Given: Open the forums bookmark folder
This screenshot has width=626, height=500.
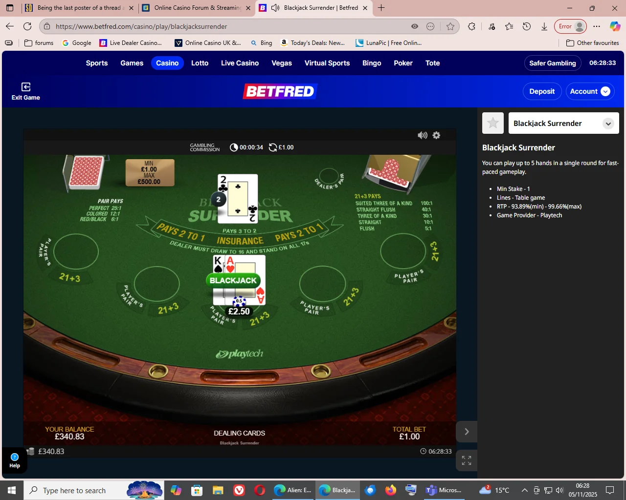Looking at the screenshot, I should [x=39, y=43].
